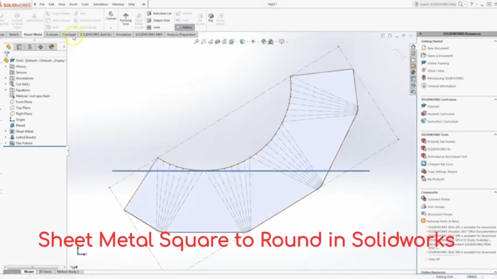
Task: Expand the Flat-Pattern feature node
Action: pyautogui.click(x=6, y=143)
